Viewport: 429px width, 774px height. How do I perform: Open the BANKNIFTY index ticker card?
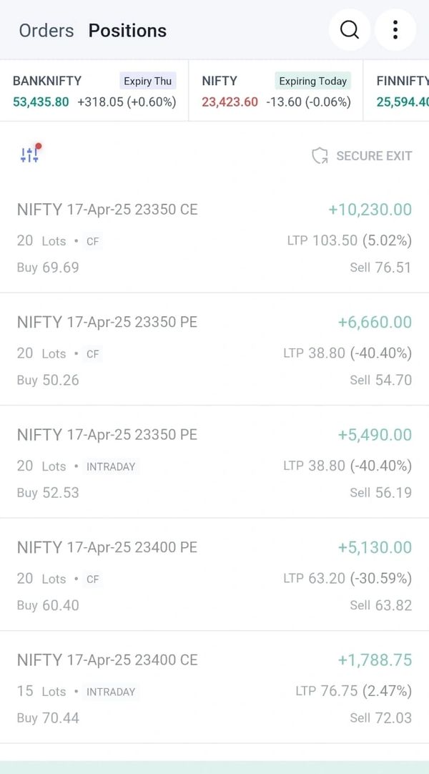point(94,91)
